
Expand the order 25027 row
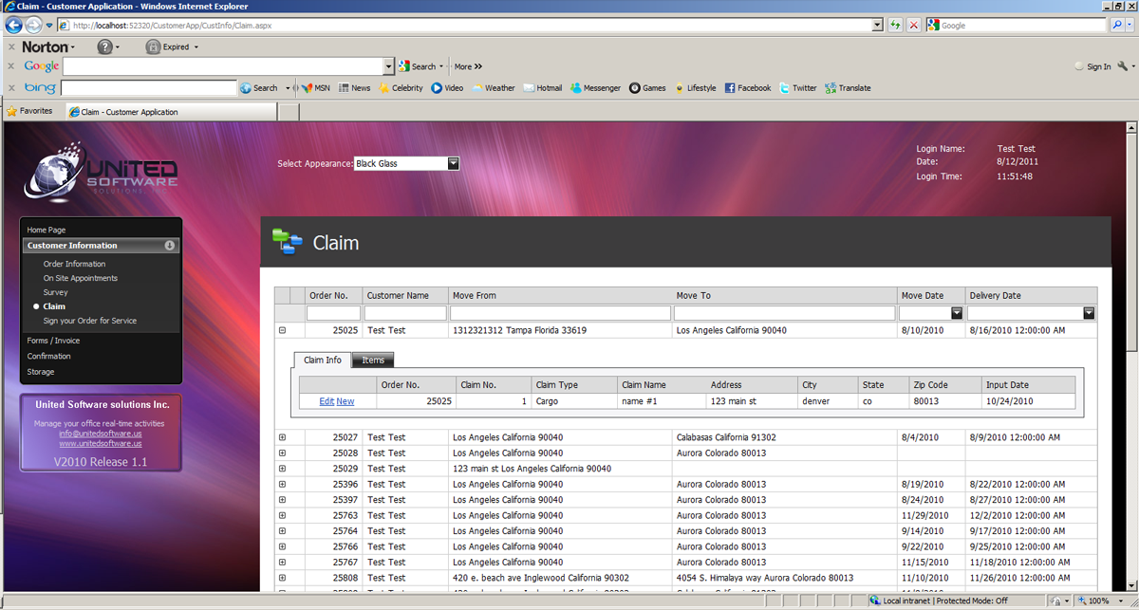pyautogui.click(x=282, y=437)
